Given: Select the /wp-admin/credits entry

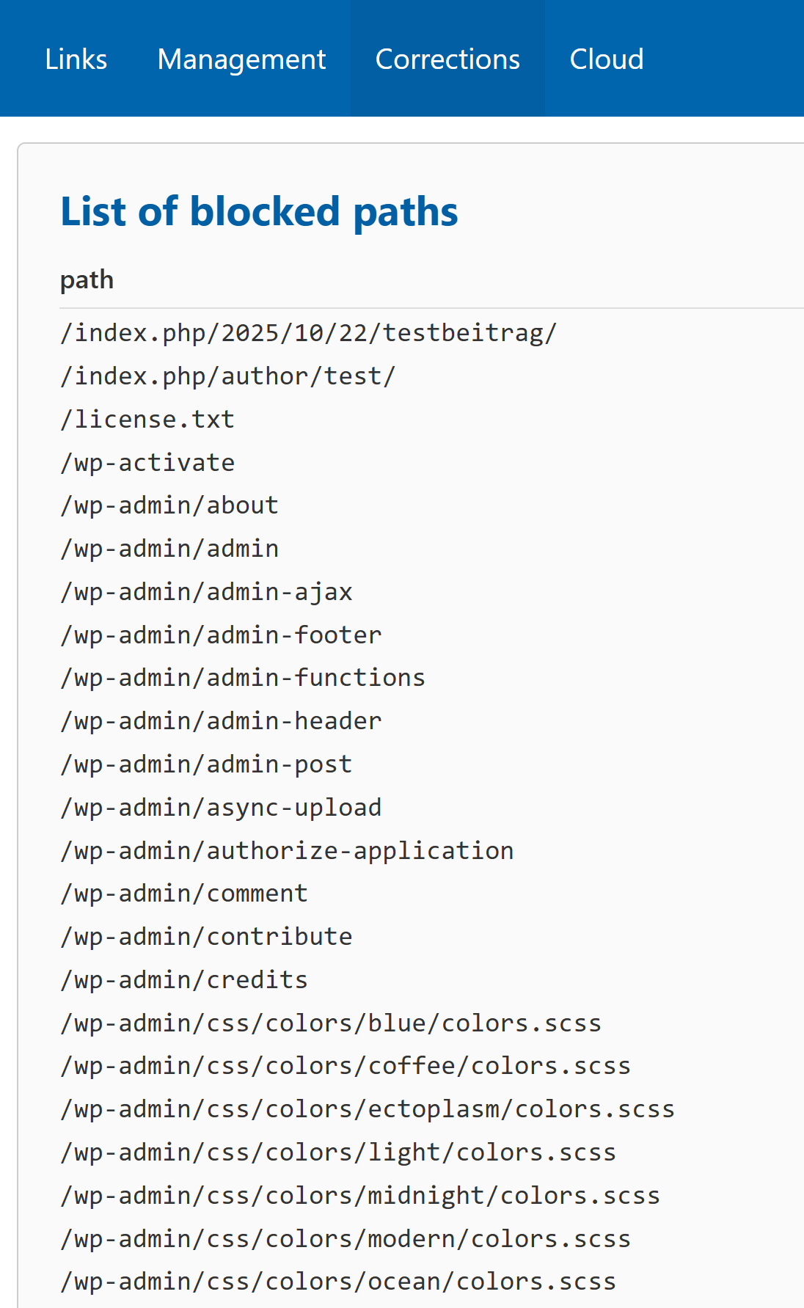Looking at the screenshot, I should [x=183, y=979].
